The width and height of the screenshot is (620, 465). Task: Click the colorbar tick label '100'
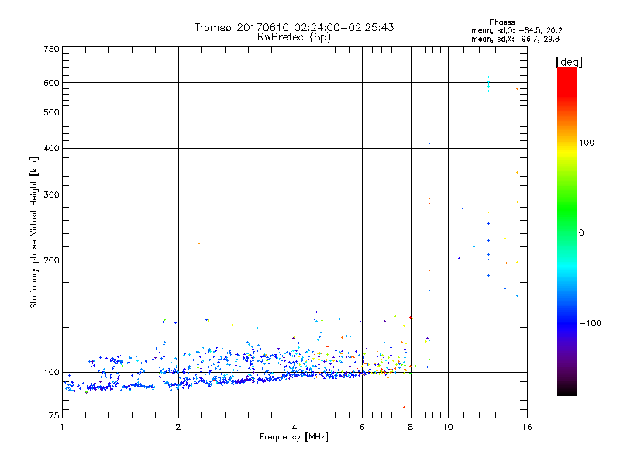coord(587,143)
